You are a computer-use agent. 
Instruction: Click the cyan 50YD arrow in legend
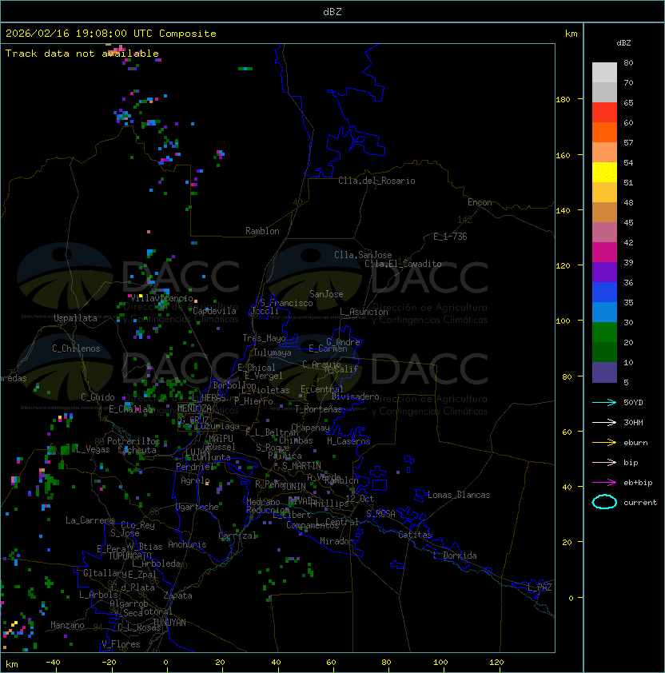tap(604, 402)
